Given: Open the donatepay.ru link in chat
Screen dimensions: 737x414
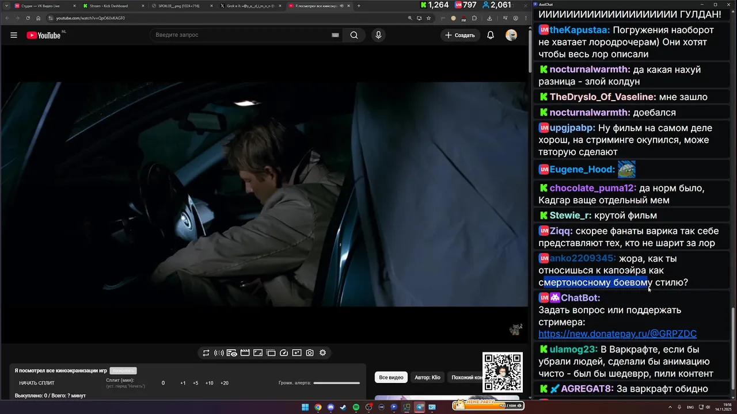Looking at the screenshot, I should coord(617,334).
